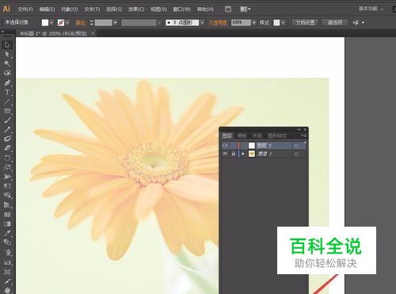Select the Blend tool
The width and height of the screenshot is (396, 294).
7,242
